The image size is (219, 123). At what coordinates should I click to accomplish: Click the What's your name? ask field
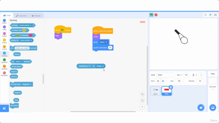click(22, 48)
